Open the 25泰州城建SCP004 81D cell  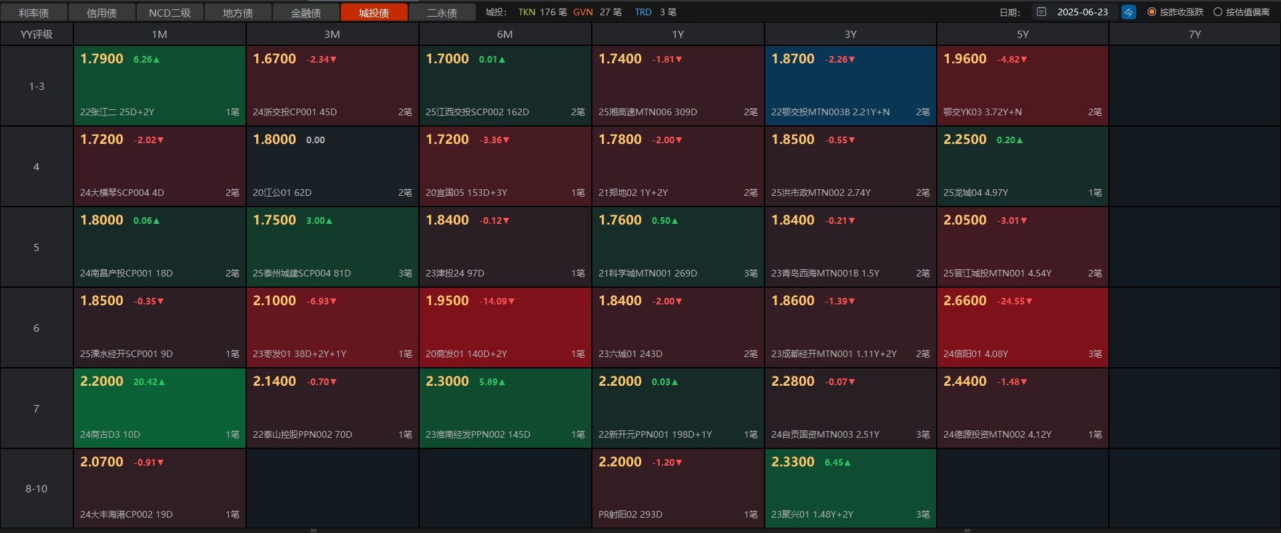(332, 247)
